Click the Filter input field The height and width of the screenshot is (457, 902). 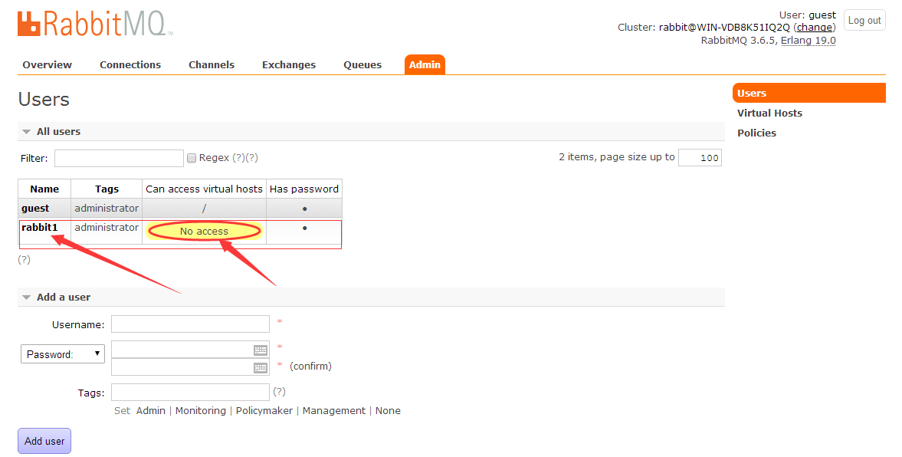coord(119,158)
